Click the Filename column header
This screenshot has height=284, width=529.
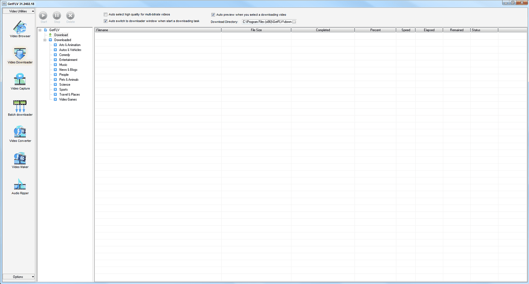(x=158, y=30)
